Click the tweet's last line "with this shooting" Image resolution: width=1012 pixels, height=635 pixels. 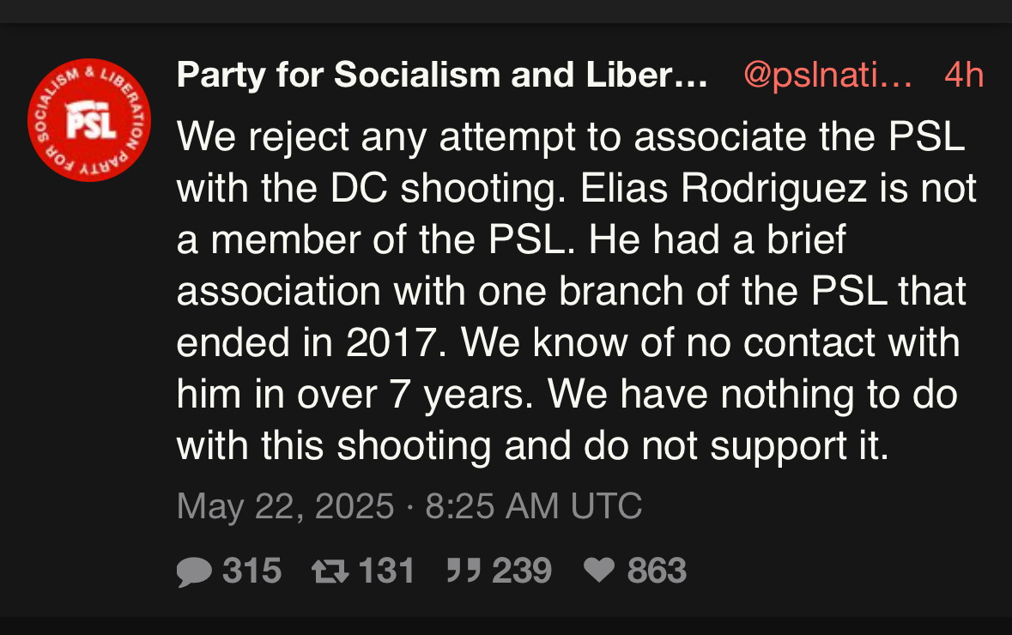532,446
